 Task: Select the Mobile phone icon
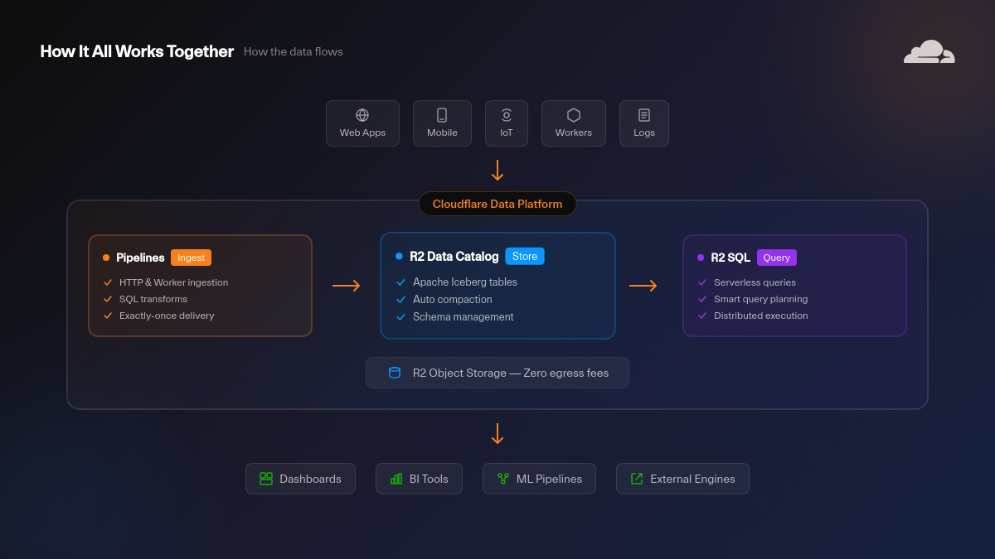point(442,115)
